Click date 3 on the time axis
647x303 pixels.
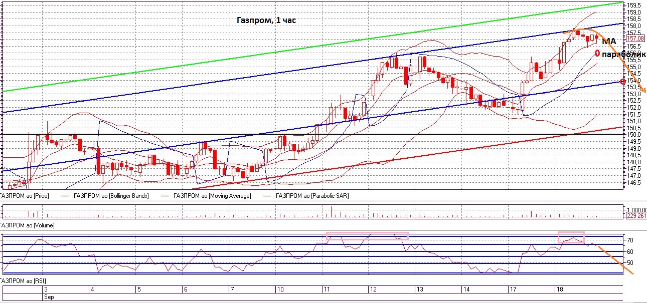pos(46,290)
